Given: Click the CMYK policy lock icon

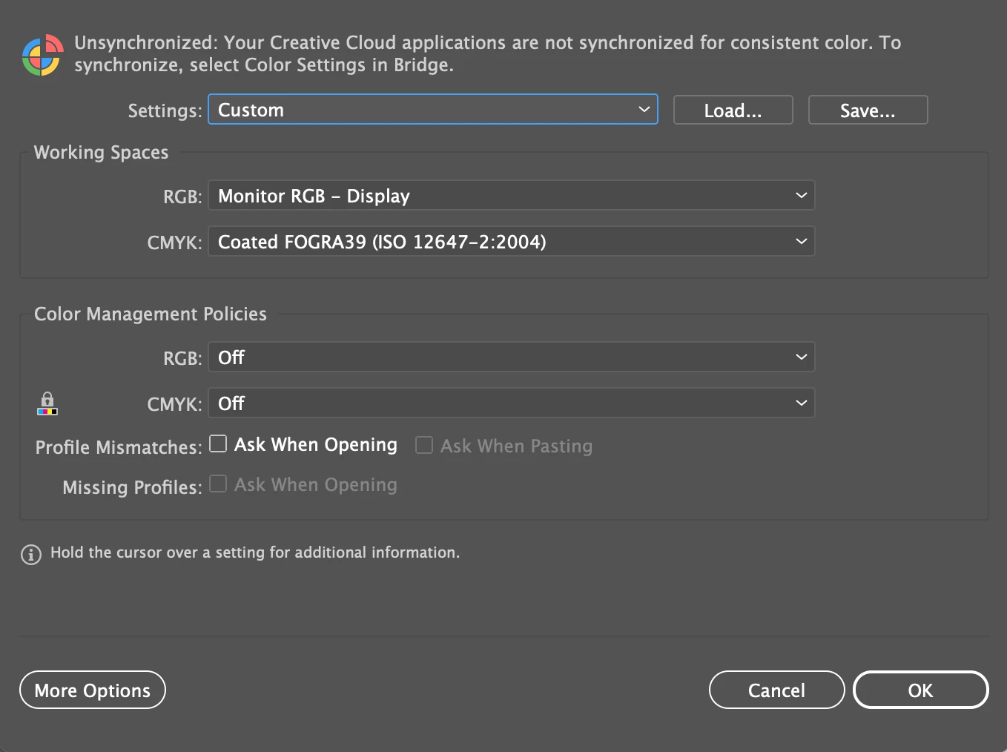Looking at the screenshot, I should coord(47,403).
